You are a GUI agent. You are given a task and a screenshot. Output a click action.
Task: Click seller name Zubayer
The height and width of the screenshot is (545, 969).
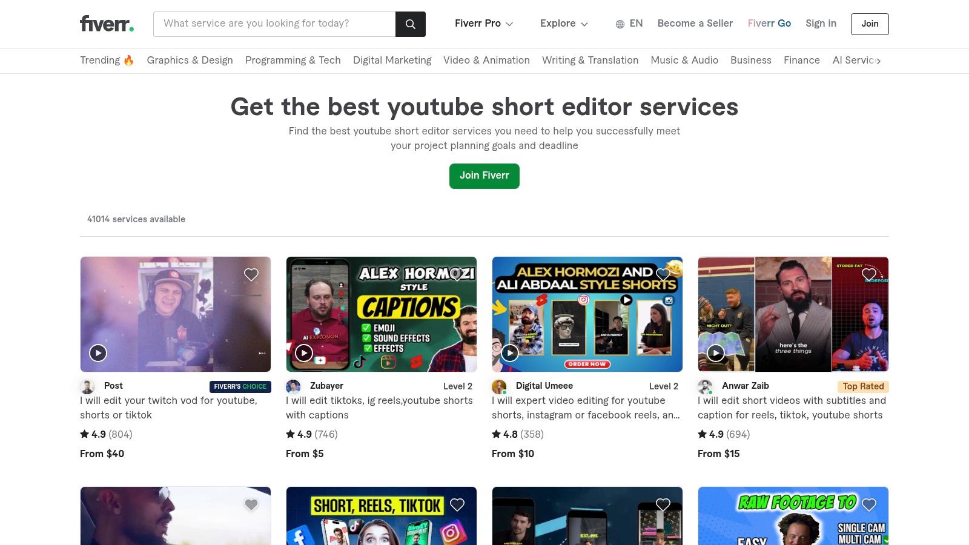click(x=326, y=386)
